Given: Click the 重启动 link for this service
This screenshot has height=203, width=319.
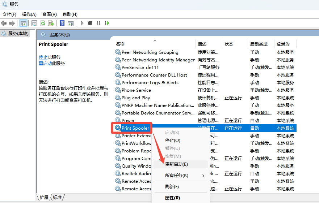Looking at the screenshot, I should point(45,64).
